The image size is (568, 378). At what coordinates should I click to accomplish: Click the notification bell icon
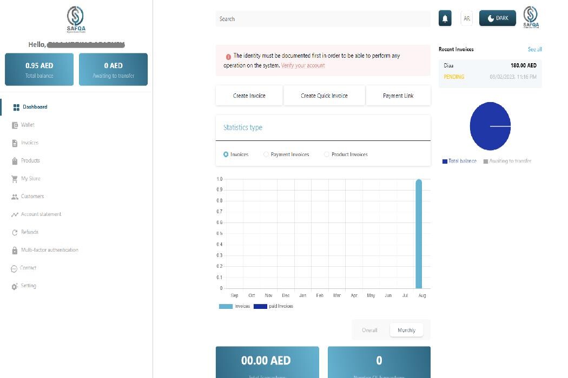(445, 18)
